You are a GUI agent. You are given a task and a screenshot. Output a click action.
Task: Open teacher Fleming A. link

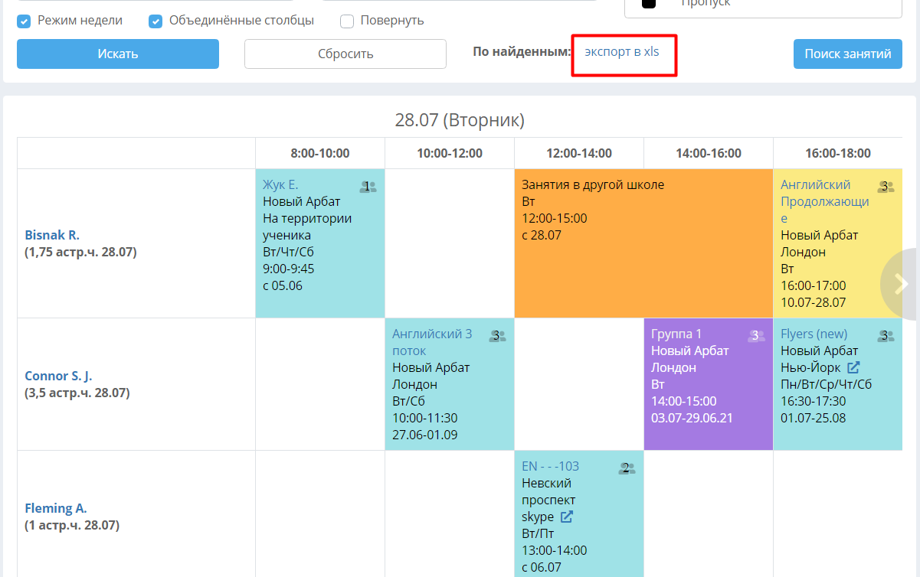pos(56,508)
